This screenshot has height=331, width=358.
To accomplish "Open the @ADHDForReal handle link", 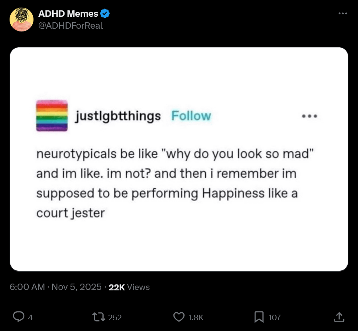I will [x=71, y=26].
